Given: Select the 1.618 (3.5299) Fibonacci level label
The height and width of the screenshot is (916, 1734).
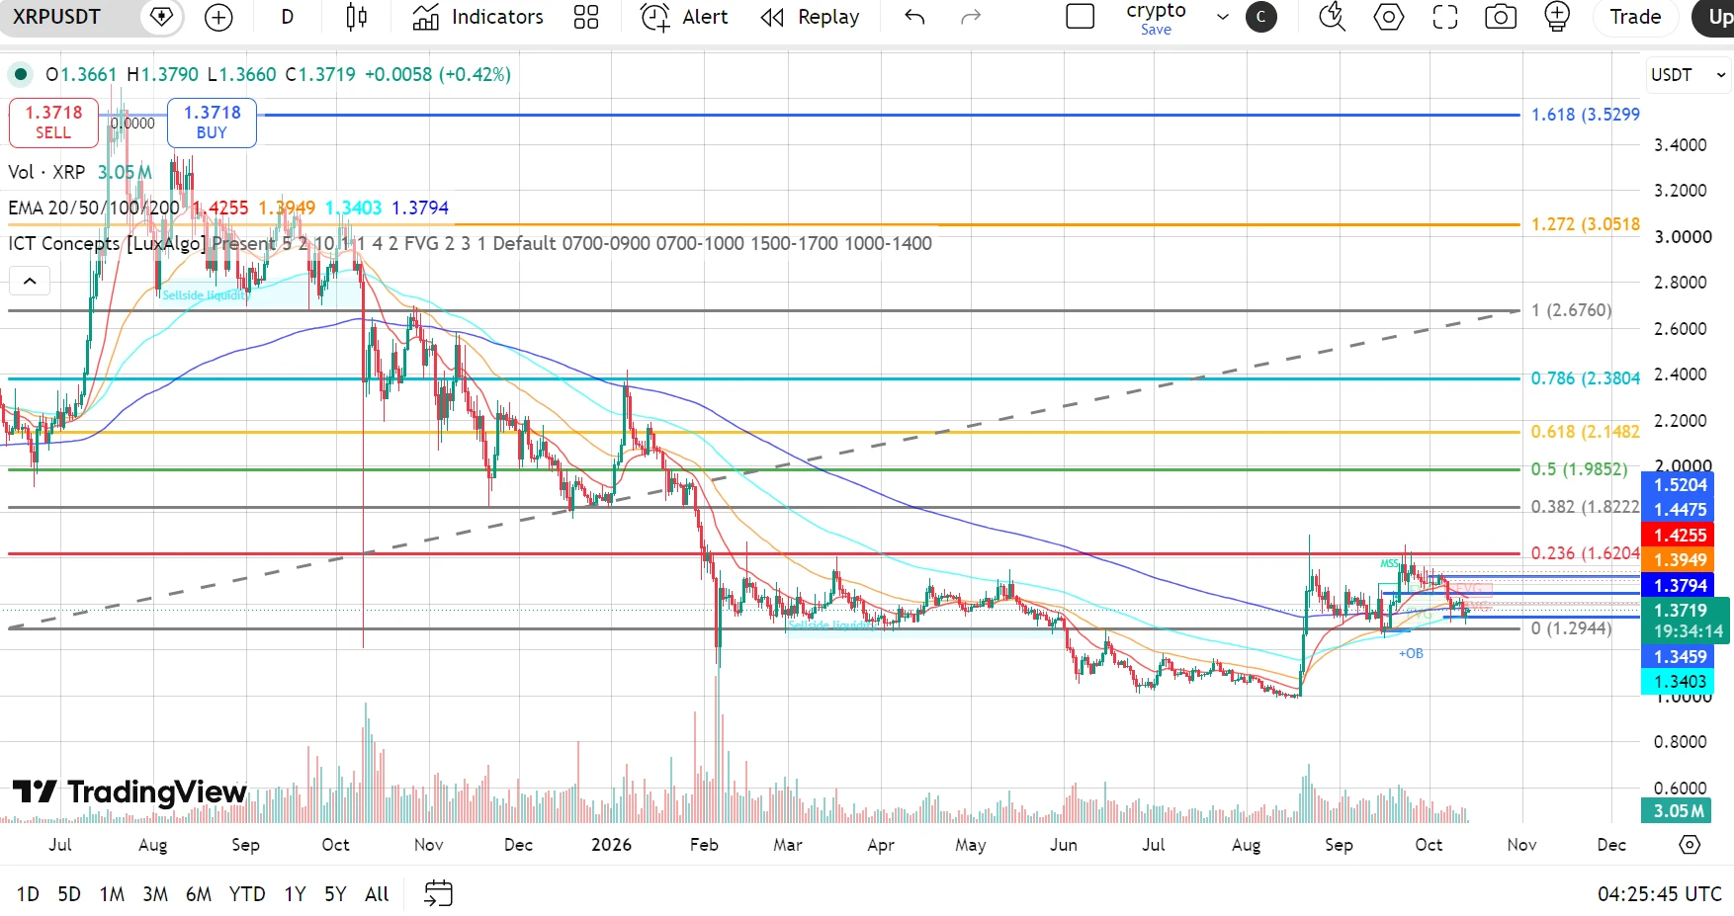Looking at the screenshot, I should click(x=1585, y=115).
